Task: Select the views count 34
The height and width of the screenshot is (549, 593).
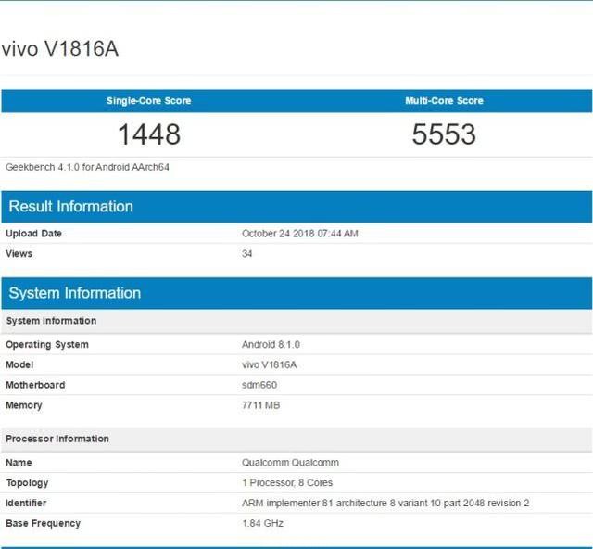Action: 247,254
